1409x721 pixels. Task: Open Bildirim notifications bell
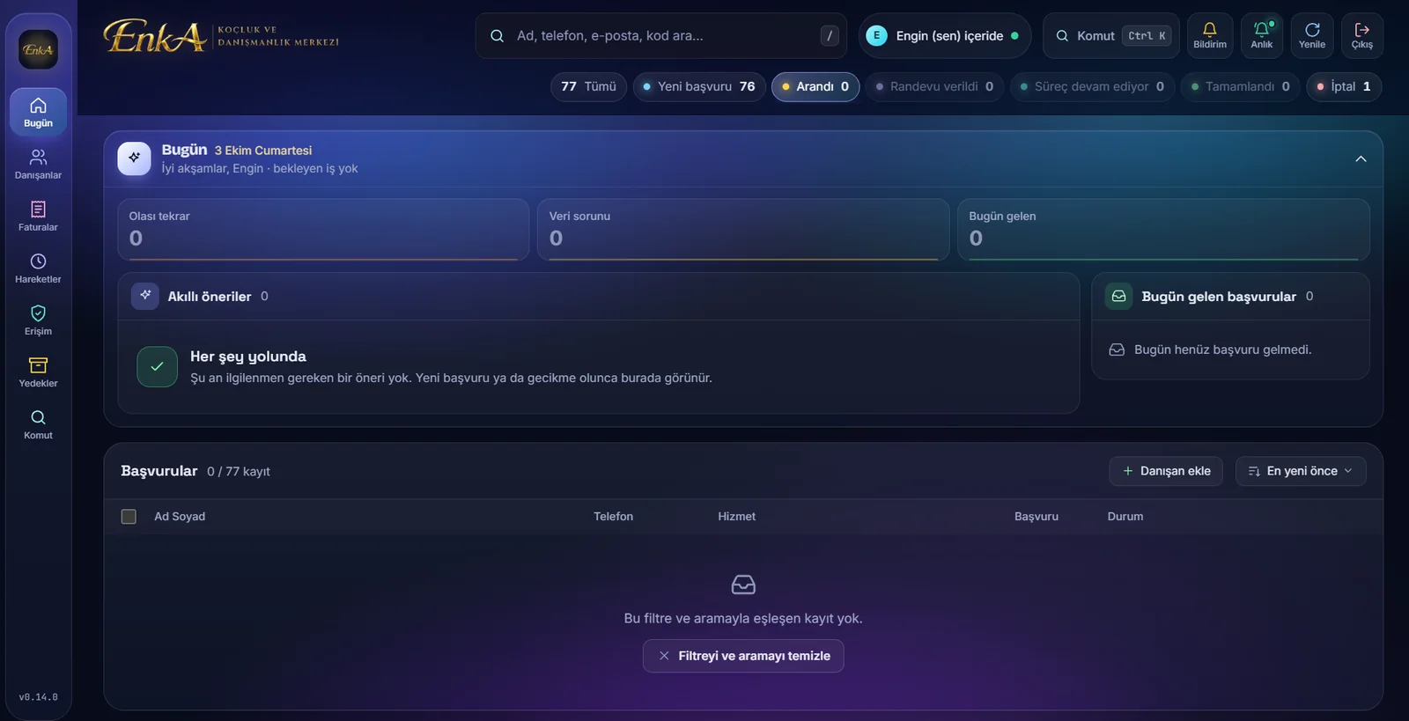click(1210, 36)
